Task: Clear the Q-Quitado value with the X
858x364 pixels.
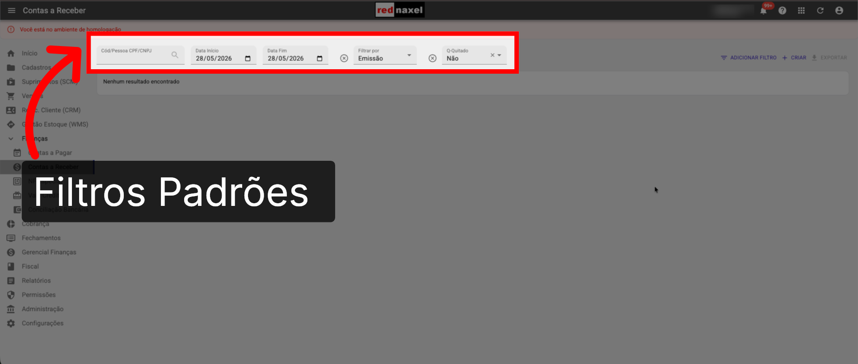Action: tap(492, 55)
